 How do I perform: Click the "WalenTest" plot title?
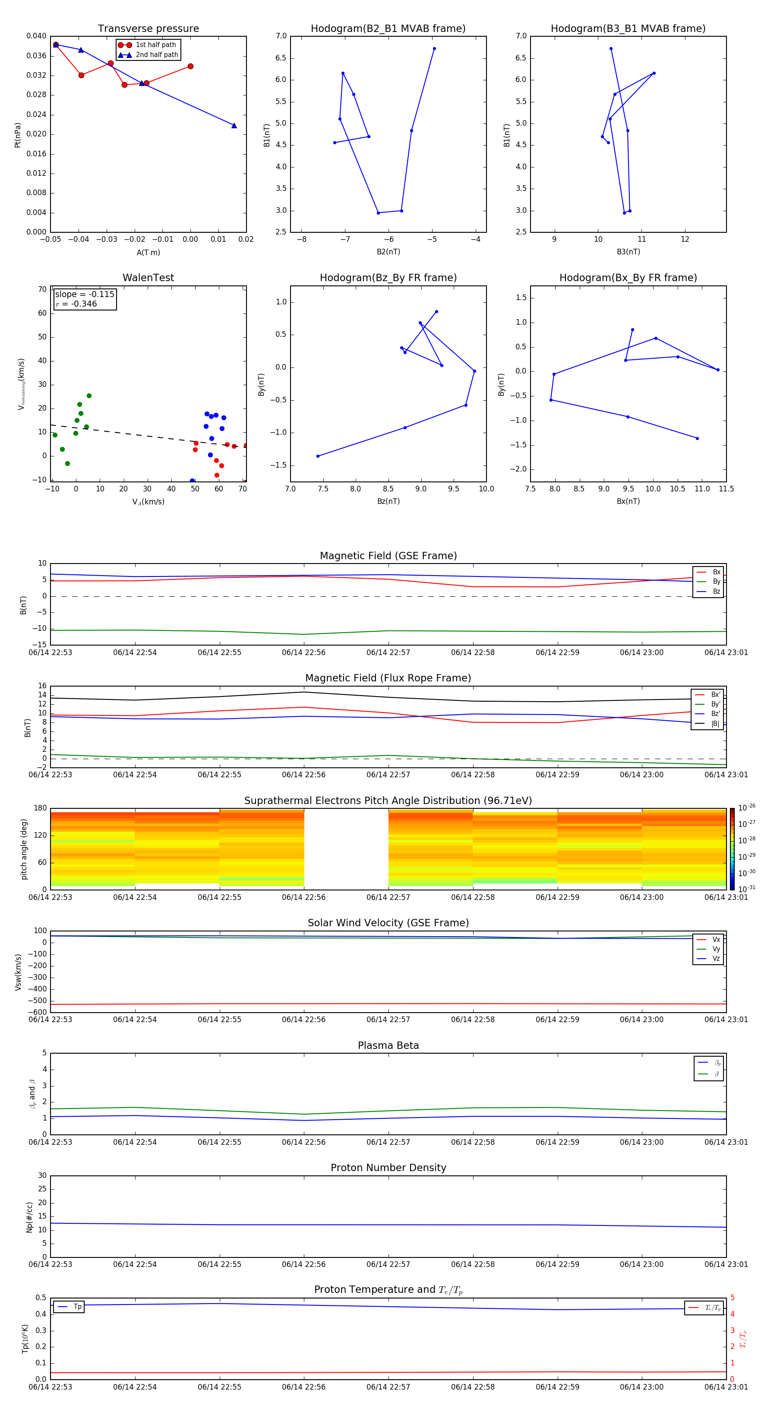[148, 278]
